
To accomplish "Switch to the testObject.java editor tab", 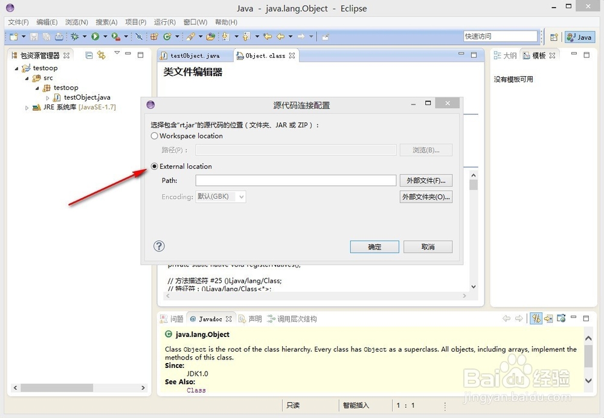I will (x=195, y=56).
